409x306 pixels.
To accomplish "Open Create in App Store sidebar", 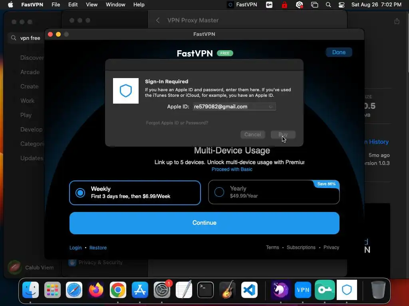I will pyautogui.click(x=30, y=86).
